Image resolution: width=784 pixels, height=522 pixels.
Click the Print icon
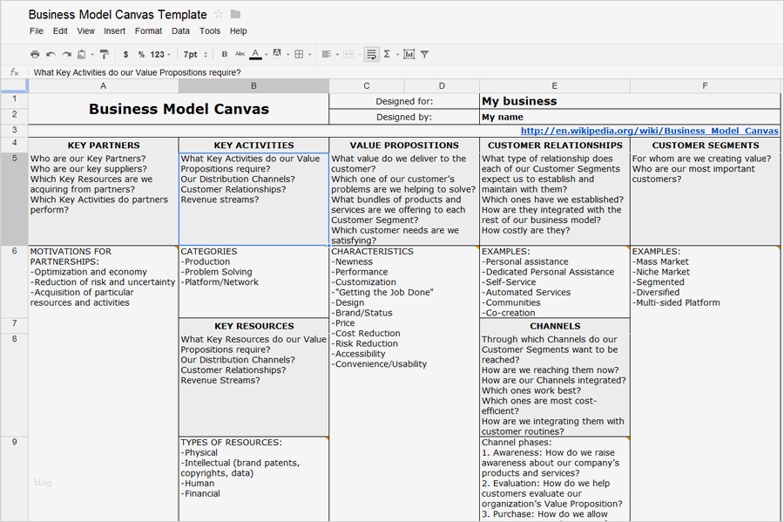pyautogui.click(x=35, y=55)
